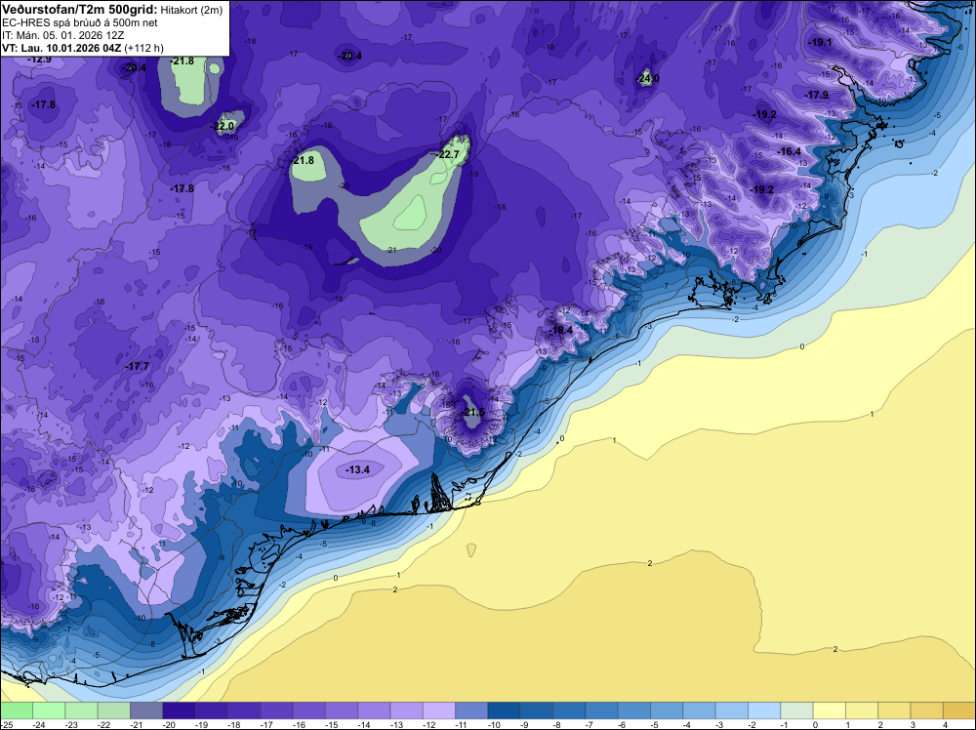Click the legend swatch labeled -23
976x730 pixels.
81,710
